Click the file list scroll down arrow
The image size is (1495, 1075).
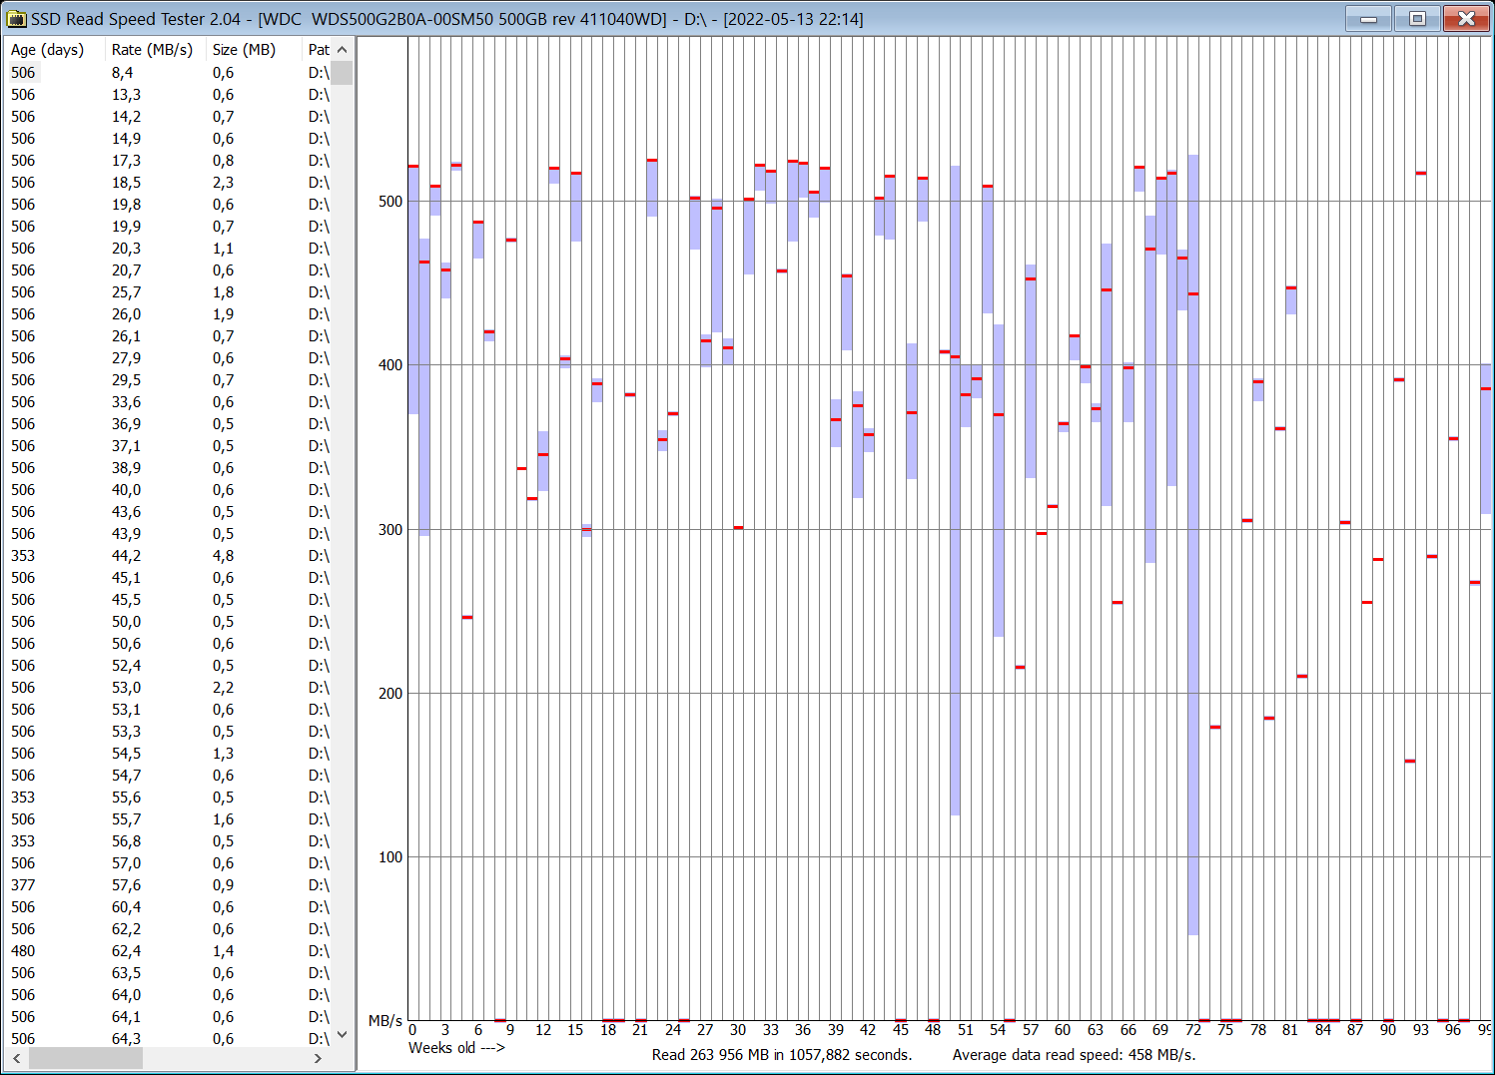pos(343,1035)
